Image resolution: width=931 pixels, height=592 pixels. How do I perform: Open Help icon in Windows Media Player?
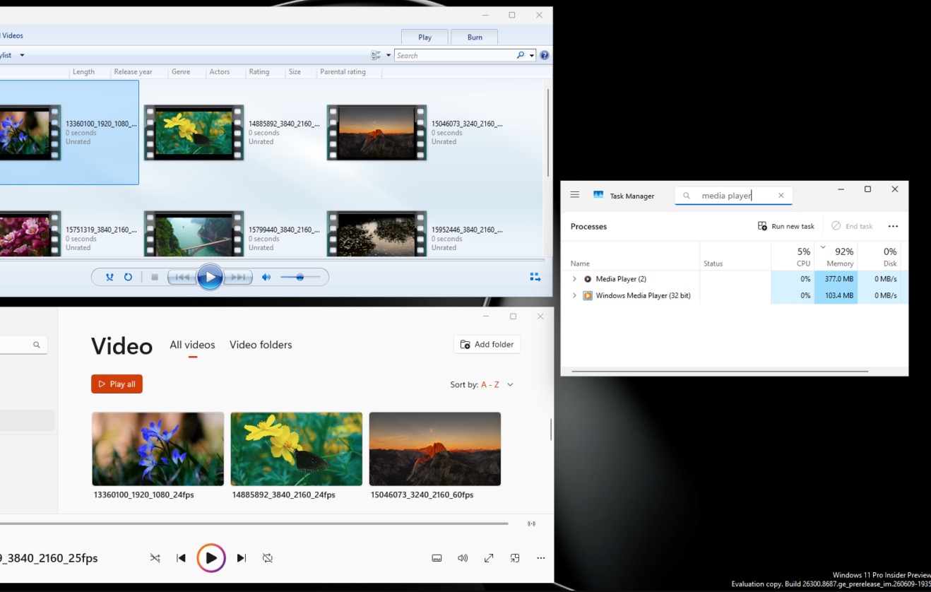545,55
